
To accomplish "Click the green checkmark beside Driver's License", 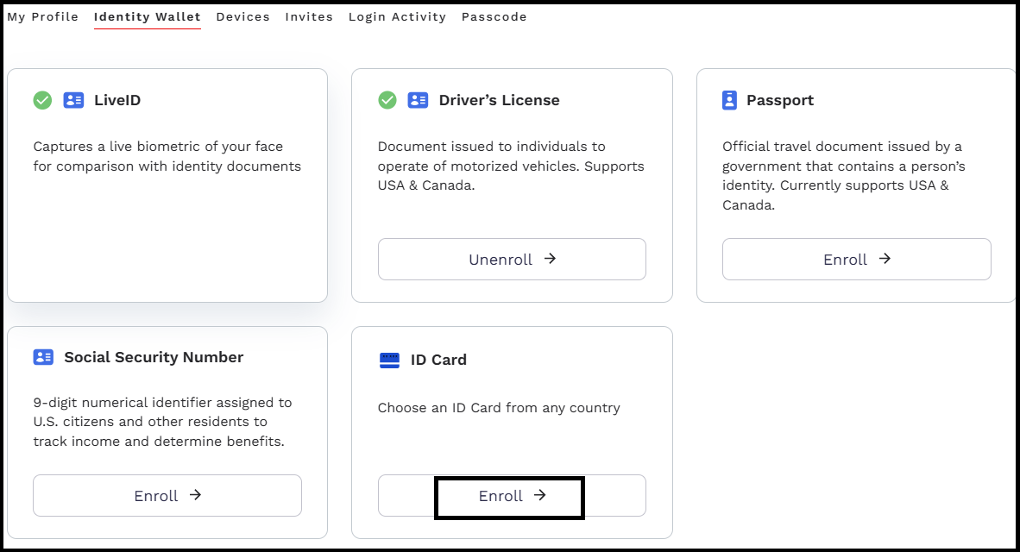I will pos(387,100).
